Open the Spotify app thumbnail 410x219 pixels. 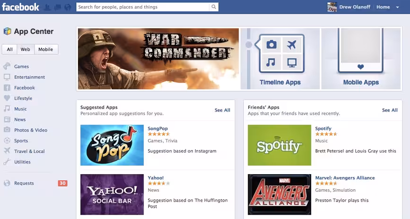(280, 145)
